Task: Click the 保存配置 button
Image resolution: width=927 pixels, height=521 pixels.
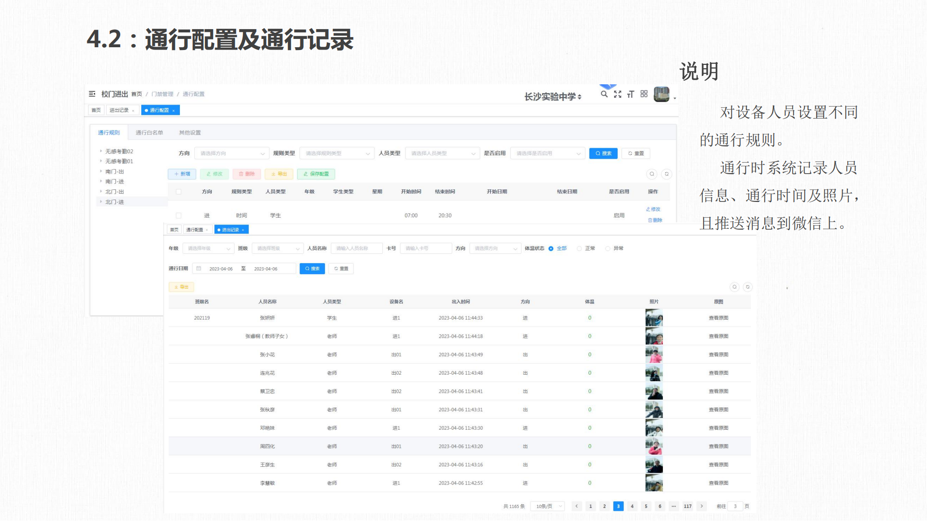Action: click(316, 174)
